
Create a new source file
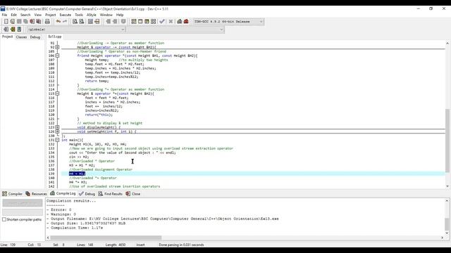coord(6,22)
